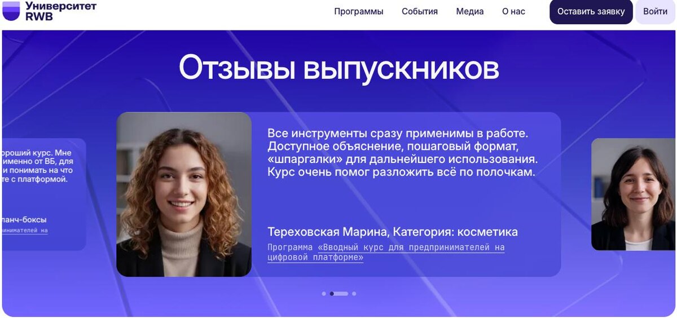The image size is (677, 318).
Task: Click Терeховская Марина's curly-haired portrait photo
Action: 184,195
